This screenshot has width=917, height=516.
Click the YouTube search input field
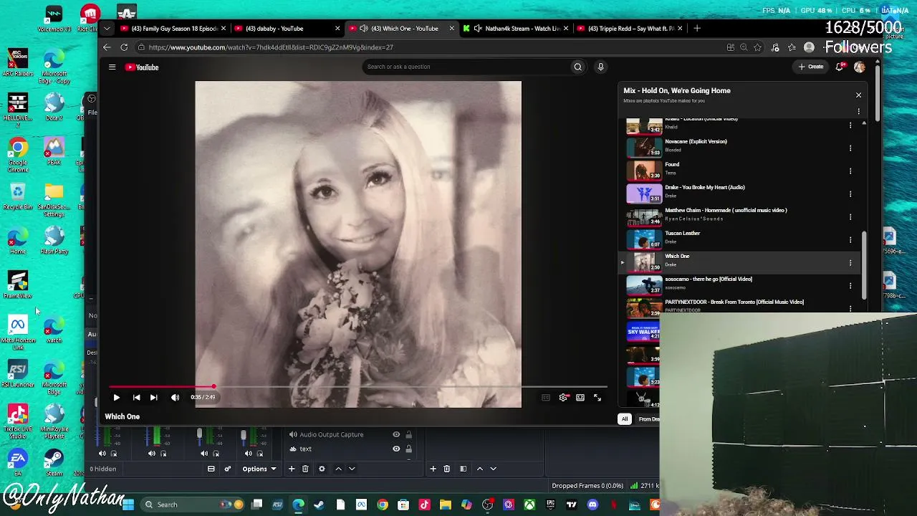point(466,67)
